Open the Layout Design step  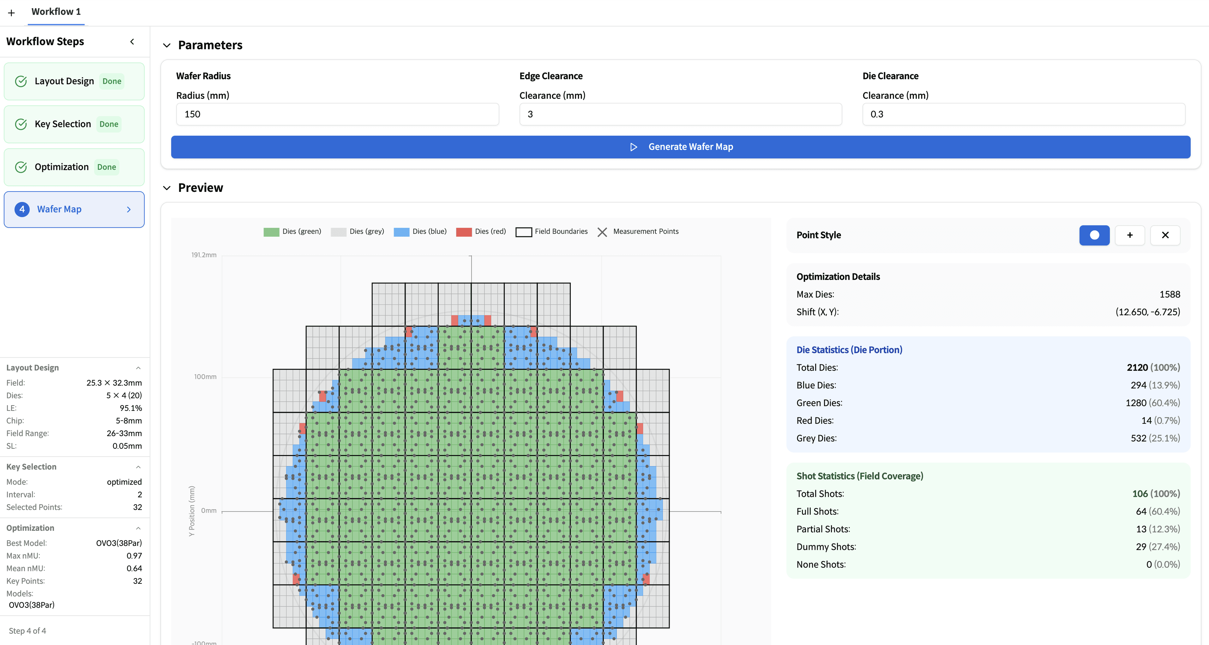click(74, 81)
